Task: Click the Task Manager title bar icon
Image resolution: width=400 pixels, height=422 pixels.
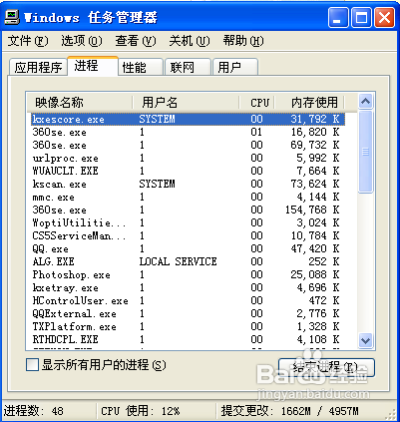Action: click(x=12, y=17)
